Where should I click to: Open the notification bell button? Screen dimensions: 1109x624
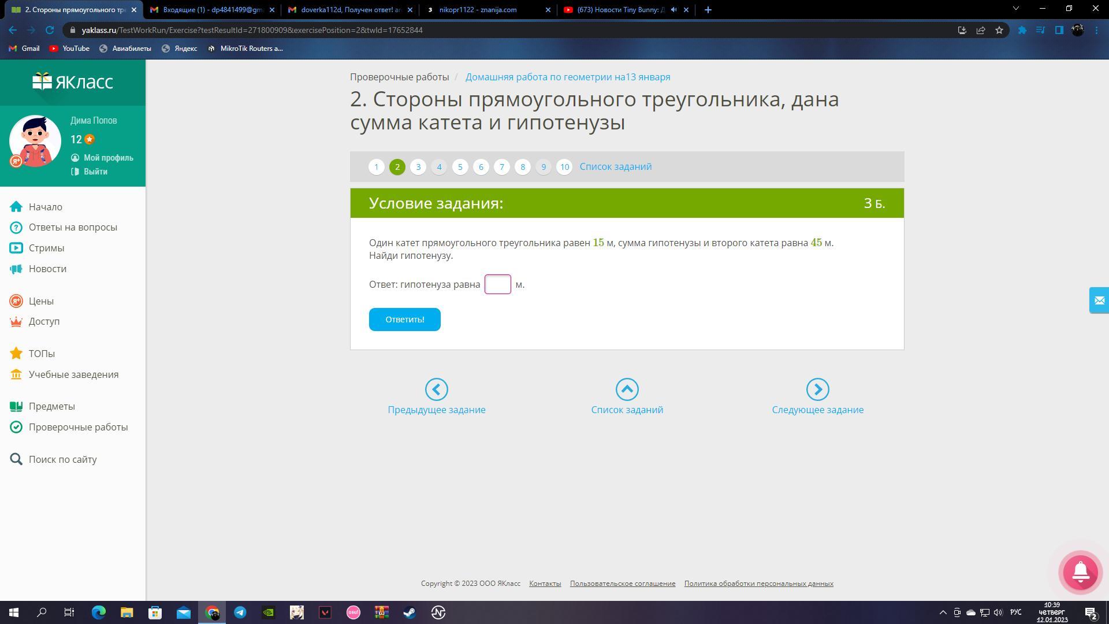[x=1081, y=572]
